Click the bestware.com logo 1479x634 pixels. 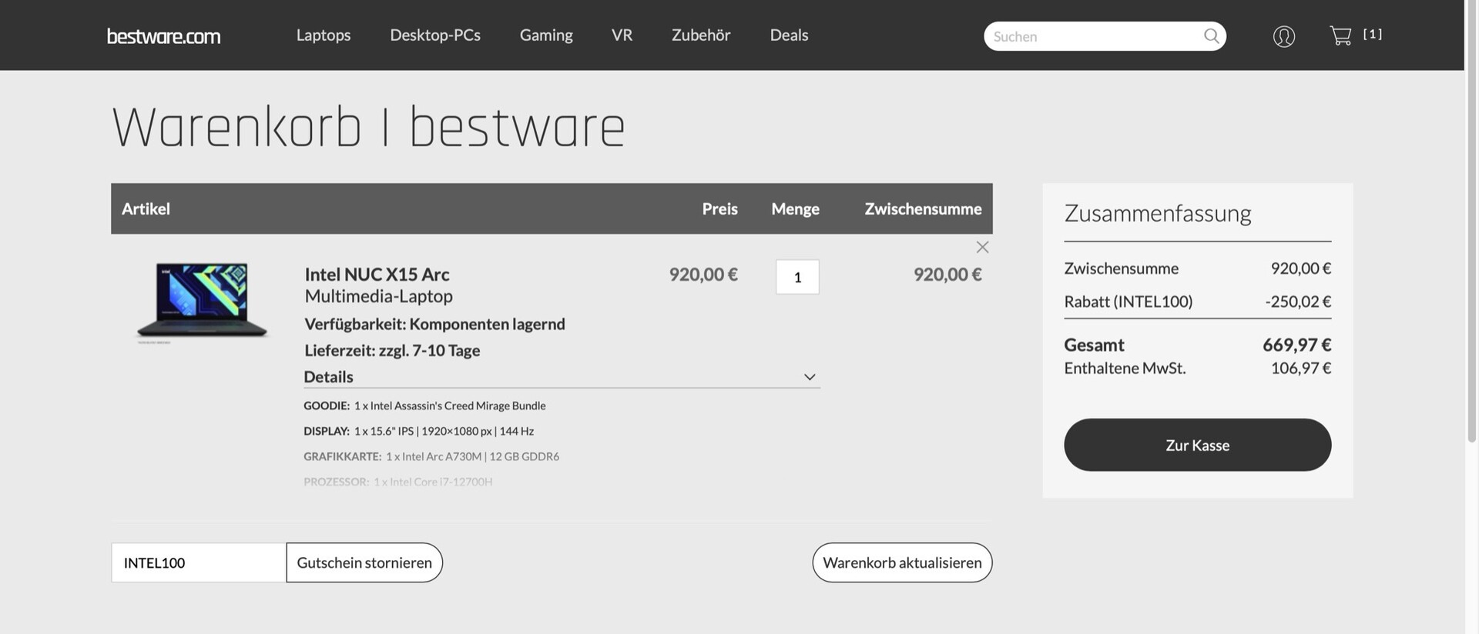coord(163,36)
